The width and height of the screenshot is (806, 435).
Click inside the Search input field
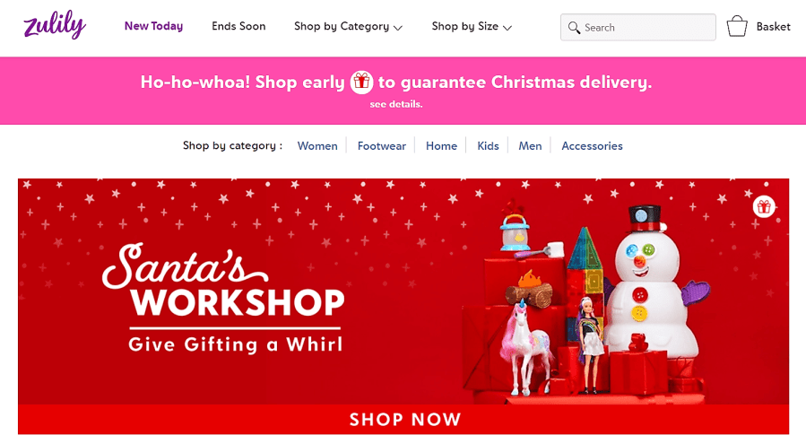[638, 27]
